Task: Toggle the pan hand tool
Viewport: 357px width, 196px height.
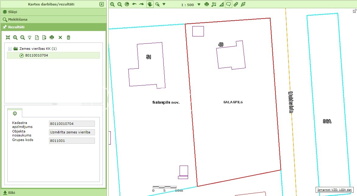Action: 150,4
